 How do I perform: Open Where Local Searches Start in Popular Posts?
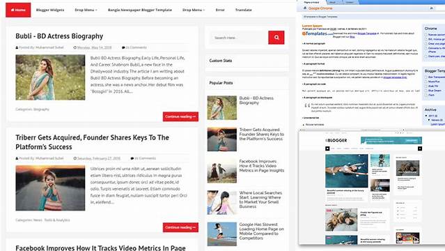coord(260,199)
